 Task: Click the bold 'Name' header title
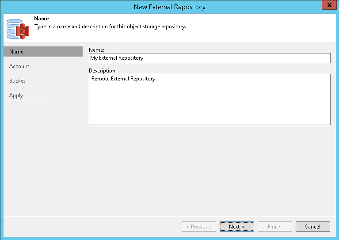pyautogui.click(x=42, y=19)
